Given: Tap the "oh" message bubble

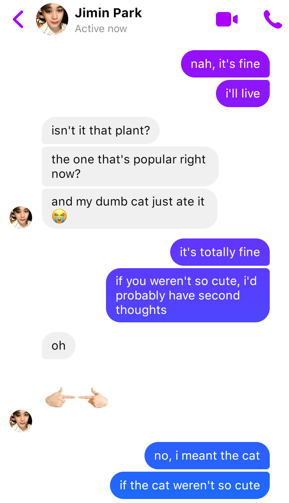Looking at the screenshot, I should (59, 346).
